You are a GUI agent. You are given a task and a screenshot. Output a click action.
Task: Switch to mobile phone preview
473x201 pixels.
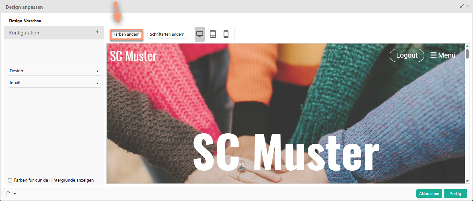click(226, 34)
